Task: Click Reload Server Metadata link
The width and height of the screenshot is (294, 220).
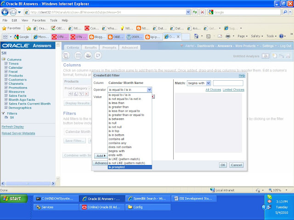Action: click(x=18, y=133)
